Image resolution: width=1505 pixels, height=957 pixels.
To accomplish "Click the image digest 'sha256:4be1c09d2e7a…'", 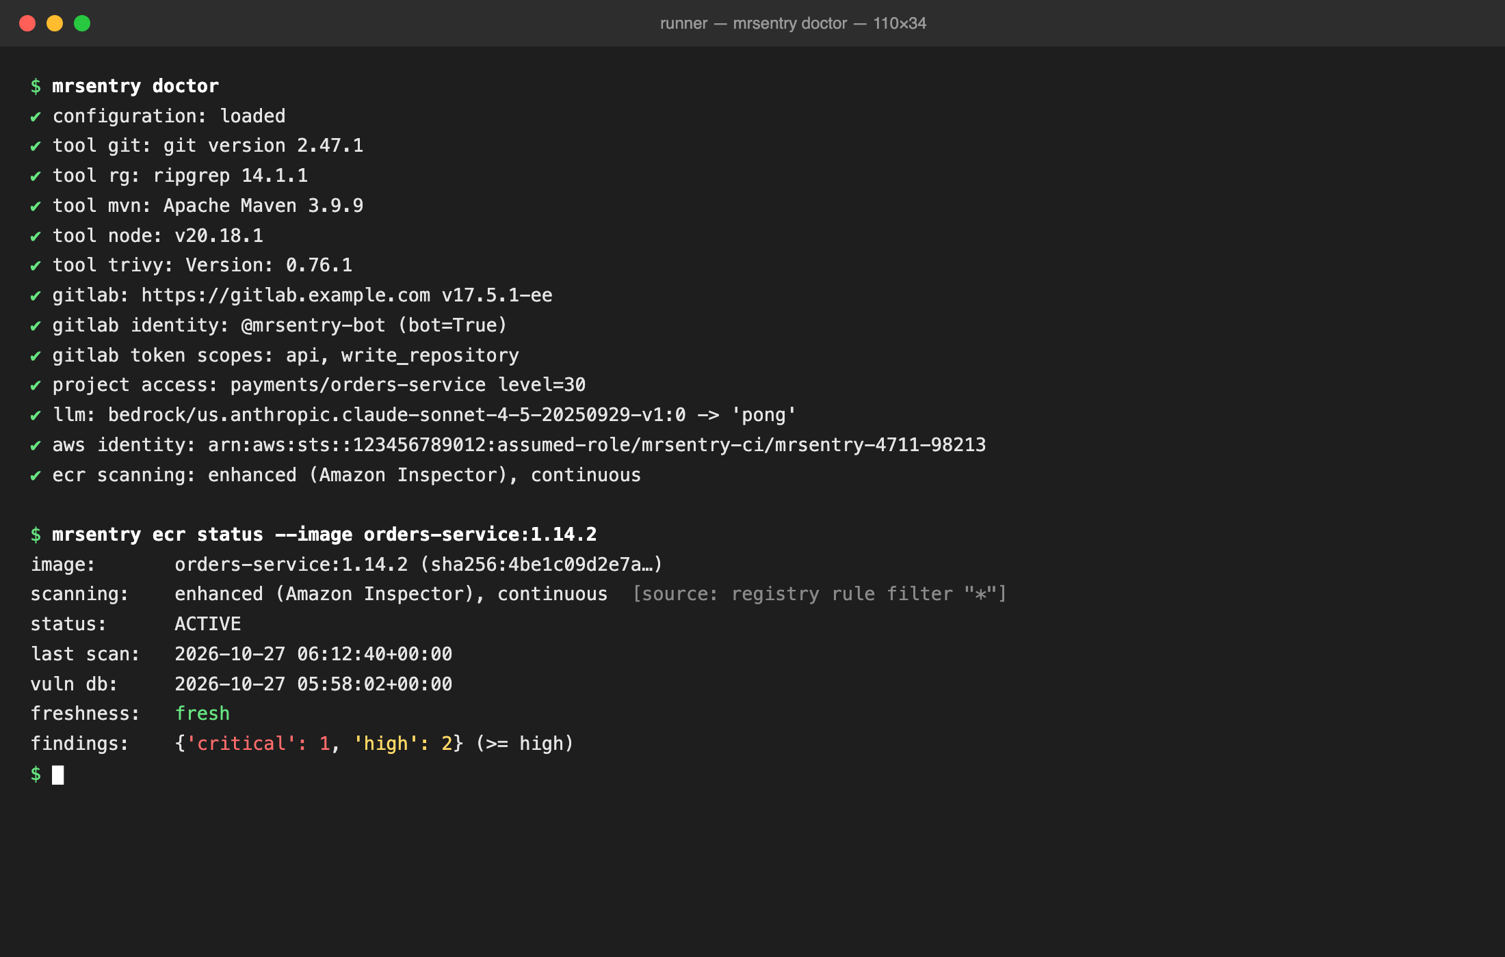I will coord(541,565).
